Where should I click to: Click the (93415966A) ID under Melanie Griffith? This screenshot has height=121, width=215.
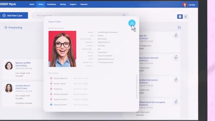pyautogui.click(x=21, y=66)
